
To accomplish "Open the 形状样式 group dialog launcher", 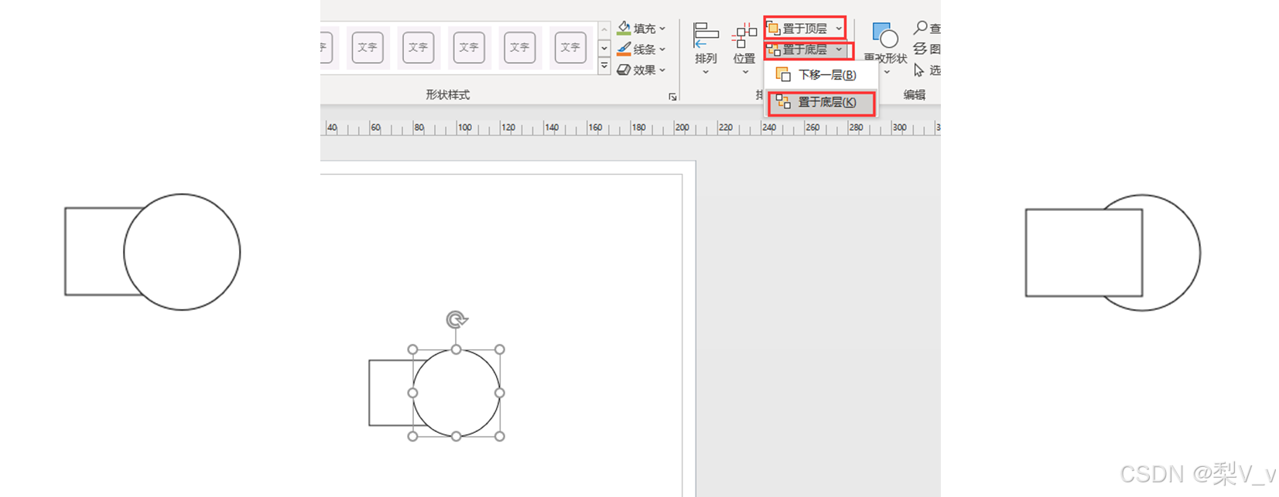I will click(672, 97).
